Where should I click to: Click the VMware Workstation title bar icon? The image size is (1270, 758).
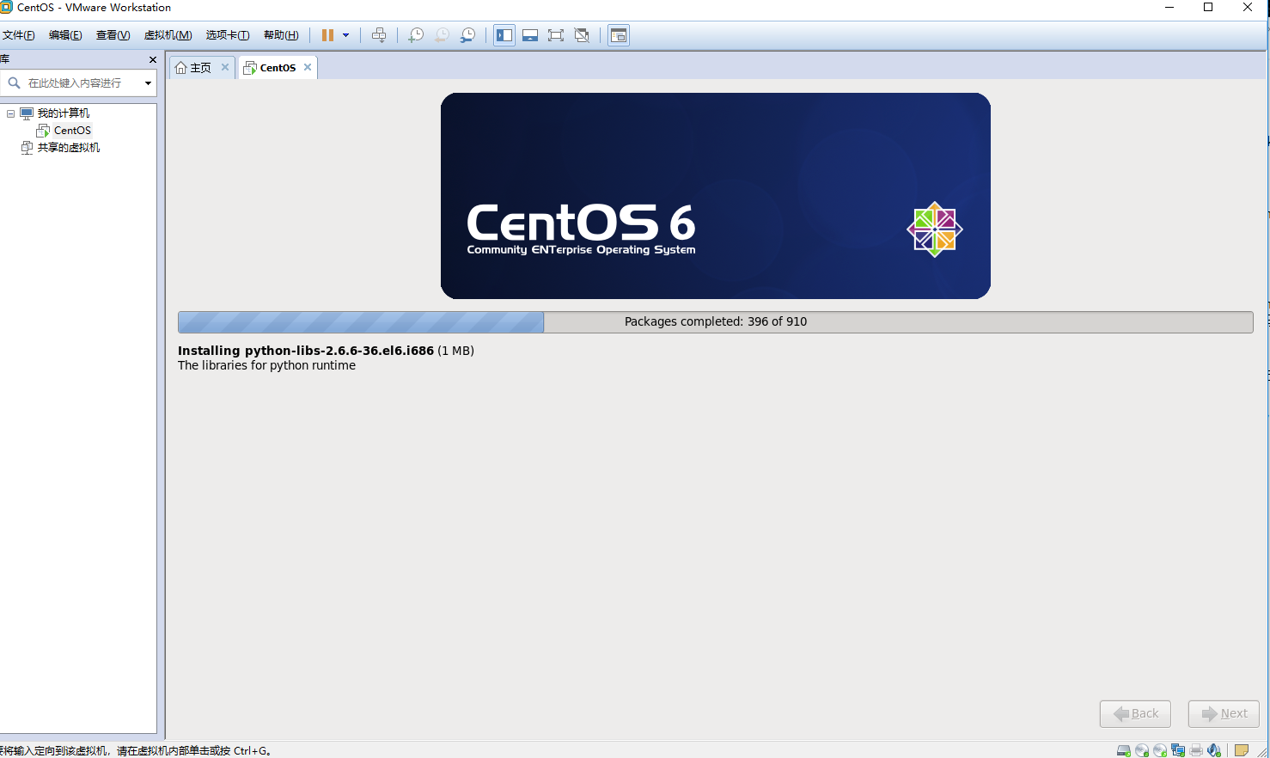6,7
